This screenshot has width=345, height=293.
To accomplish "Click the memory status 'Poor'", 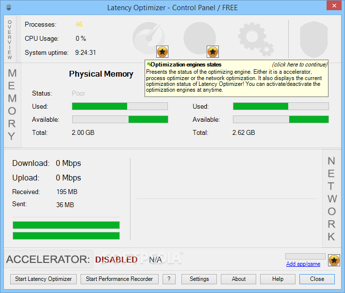I will [x=78, y=93].
